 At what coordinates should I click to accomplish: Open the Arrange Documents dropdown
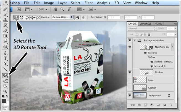click(x=81, y=9)
